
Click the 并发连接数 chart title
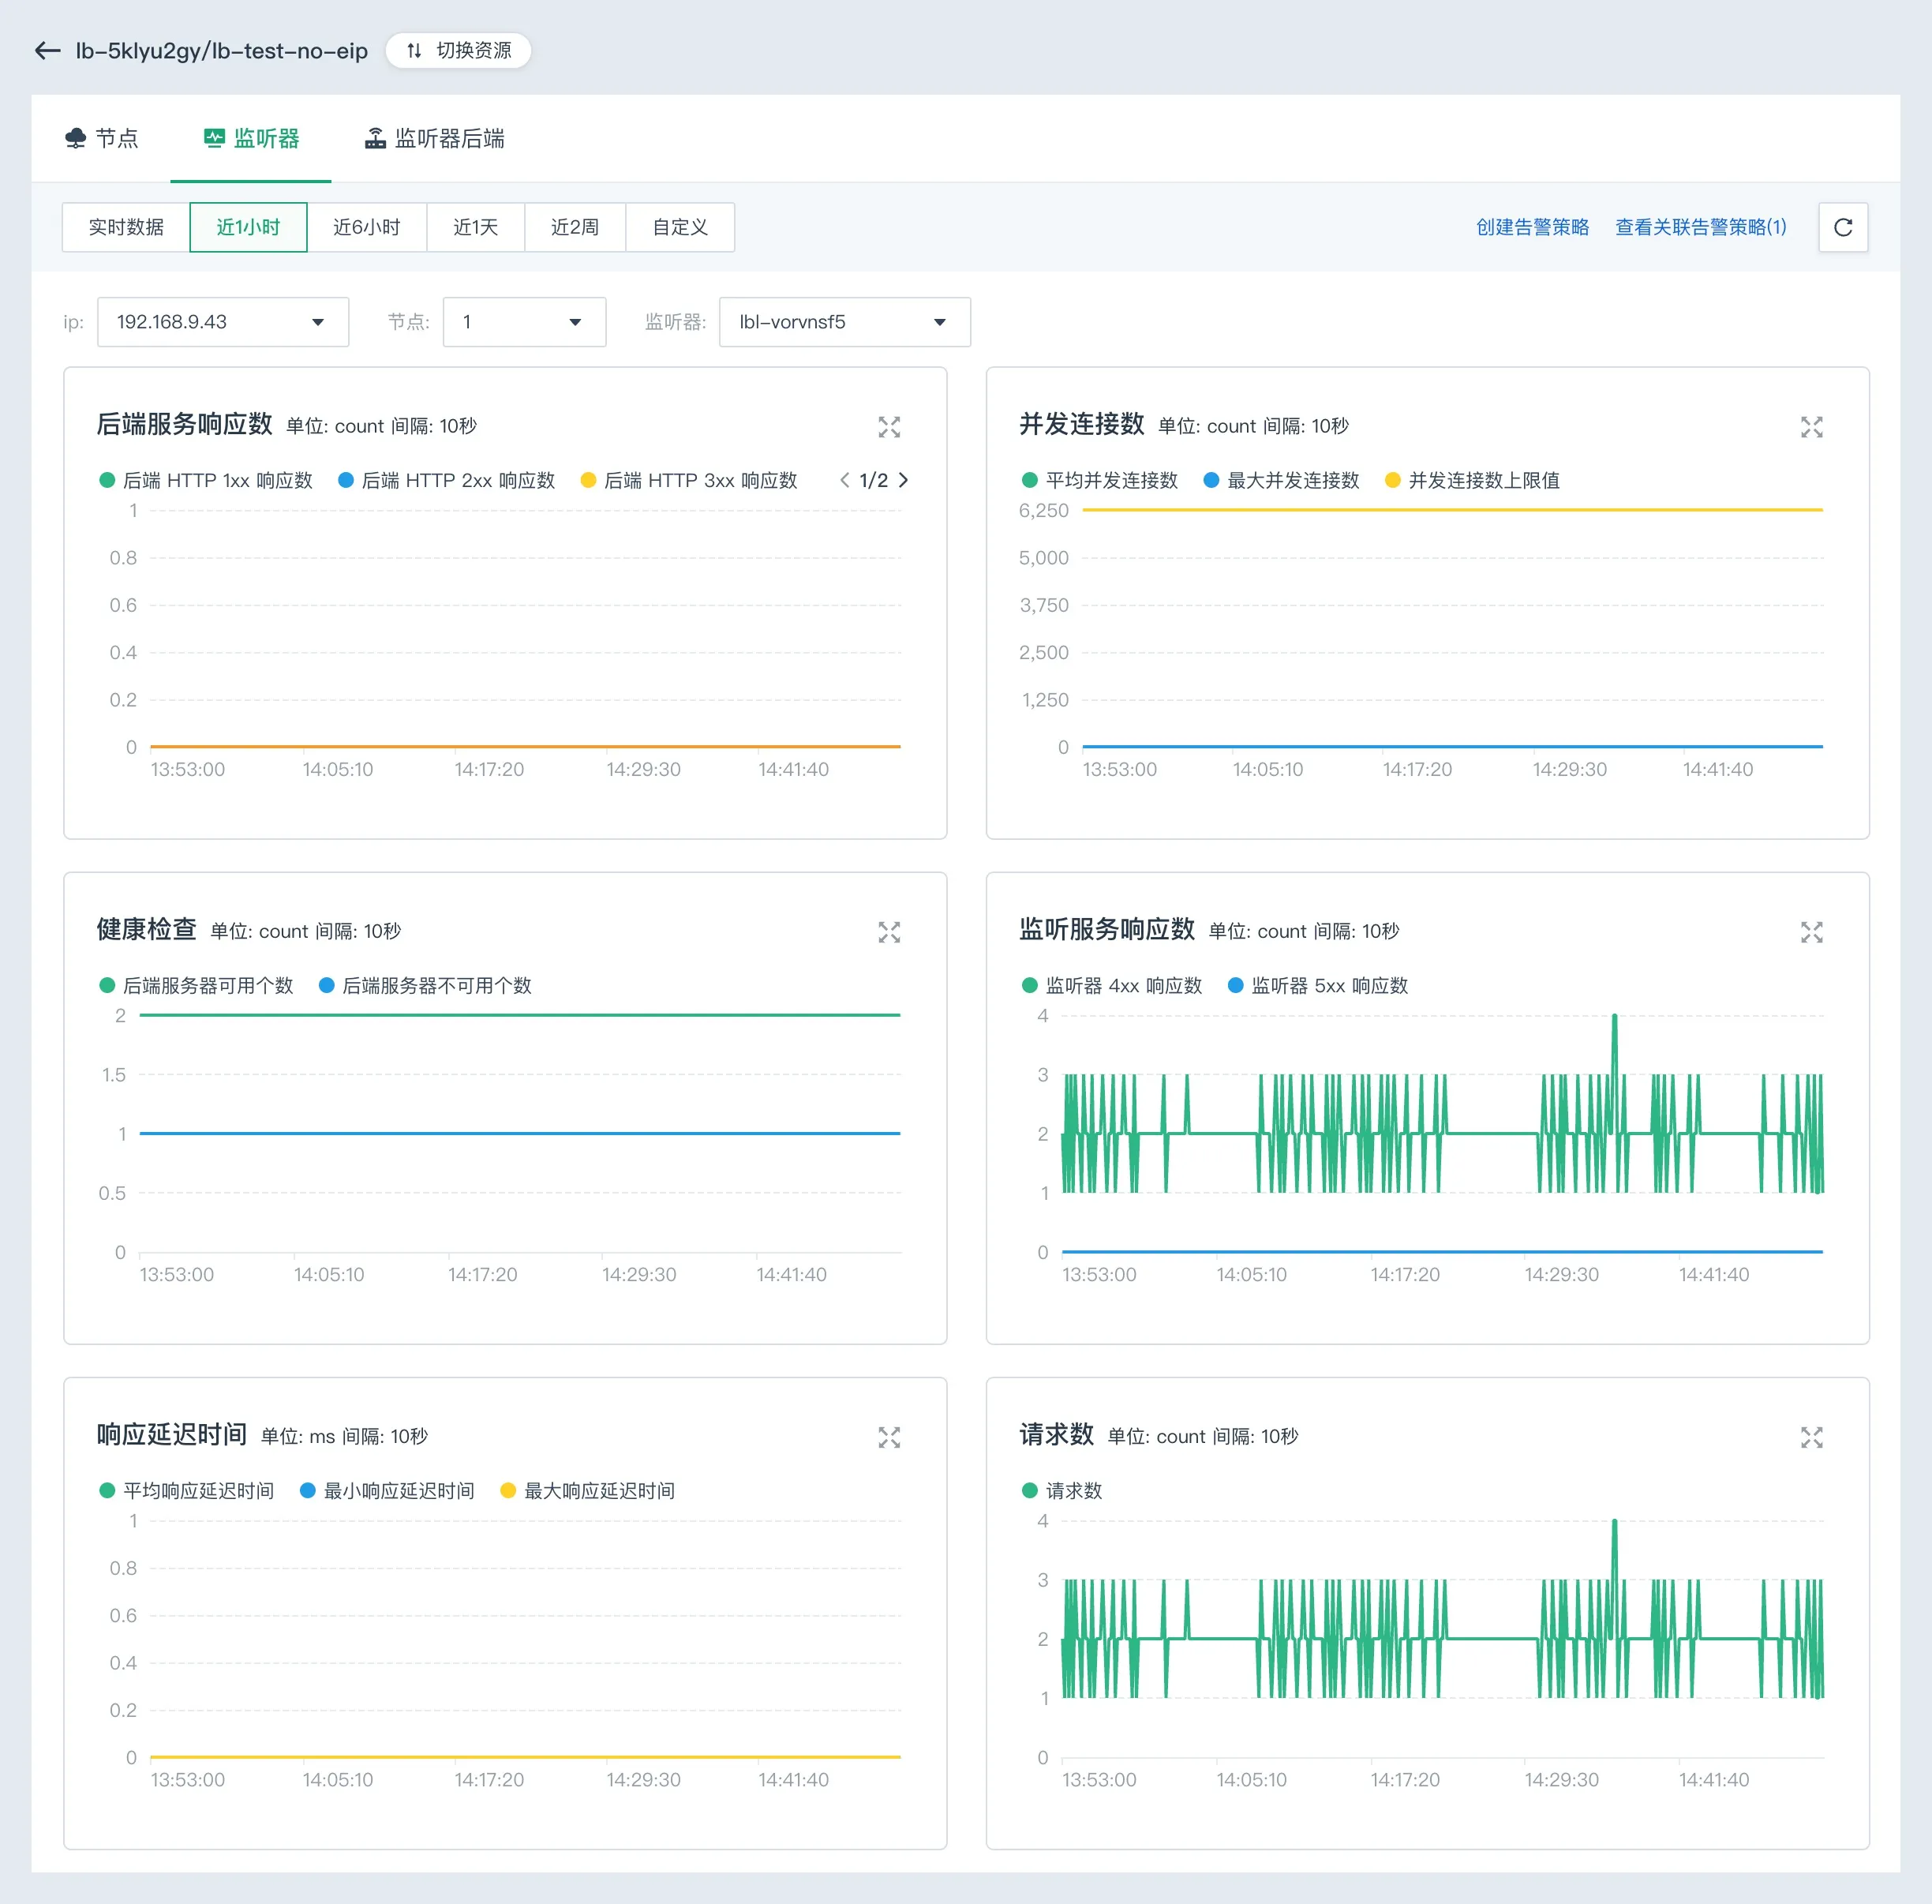pos(1081,424)
